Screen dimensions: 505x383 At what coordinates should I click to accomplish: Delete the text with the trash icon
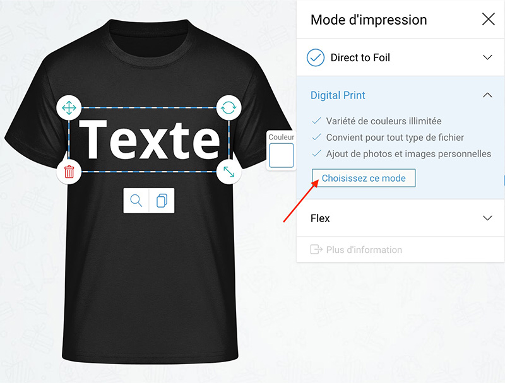point(69,171)
